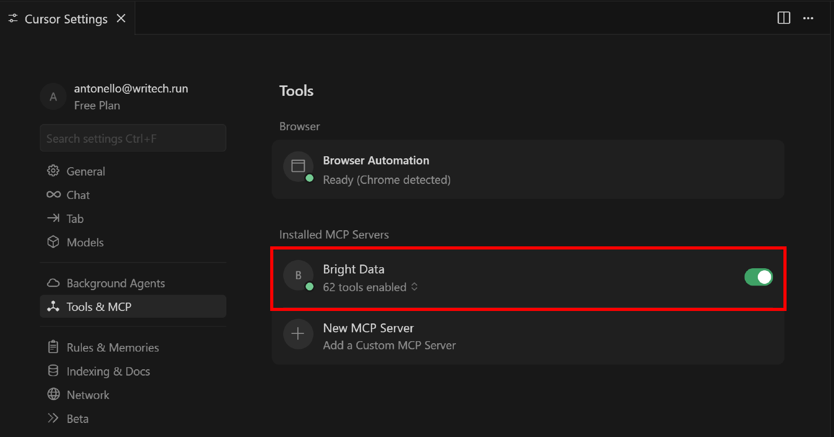Open the more actions ellipsis menu

tap(808, 18)
